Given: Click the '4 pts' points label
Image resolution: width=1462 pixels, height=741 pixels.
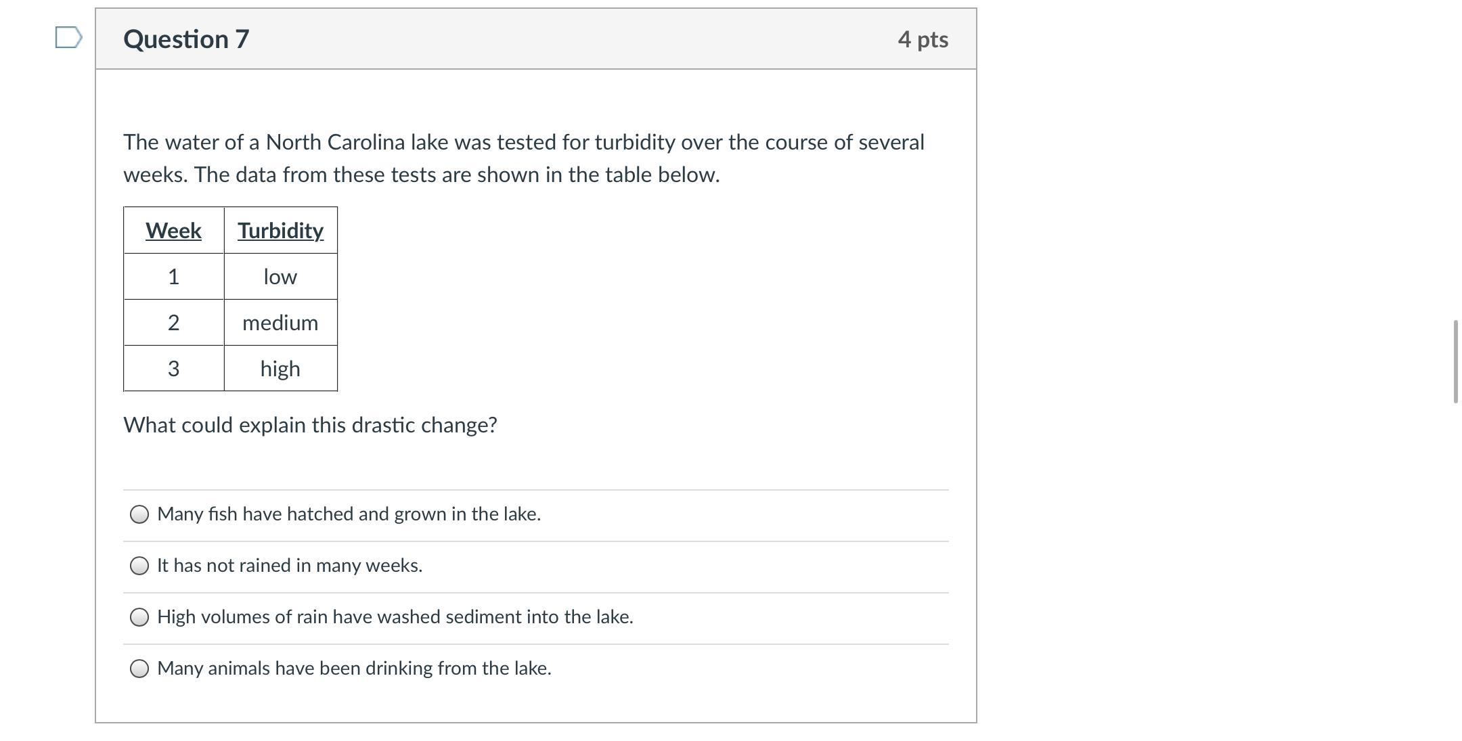Looking at the screenshot, I should click(923, 39).
